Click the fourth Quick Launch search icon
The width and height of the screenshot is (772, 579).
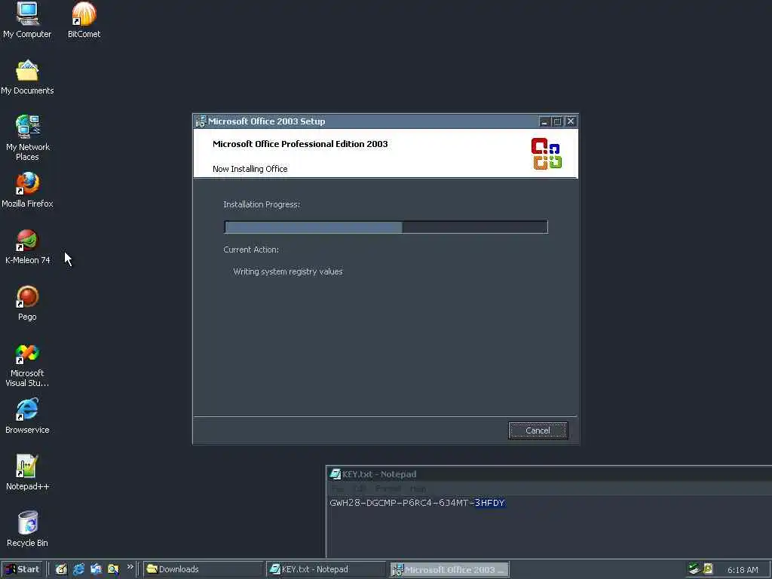[113, 569]
